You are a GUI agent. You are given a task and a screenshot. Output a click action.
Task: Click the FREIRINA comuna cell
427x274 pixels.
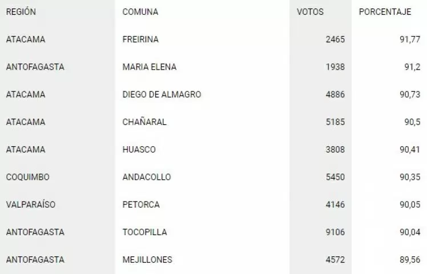coord(140,39)
